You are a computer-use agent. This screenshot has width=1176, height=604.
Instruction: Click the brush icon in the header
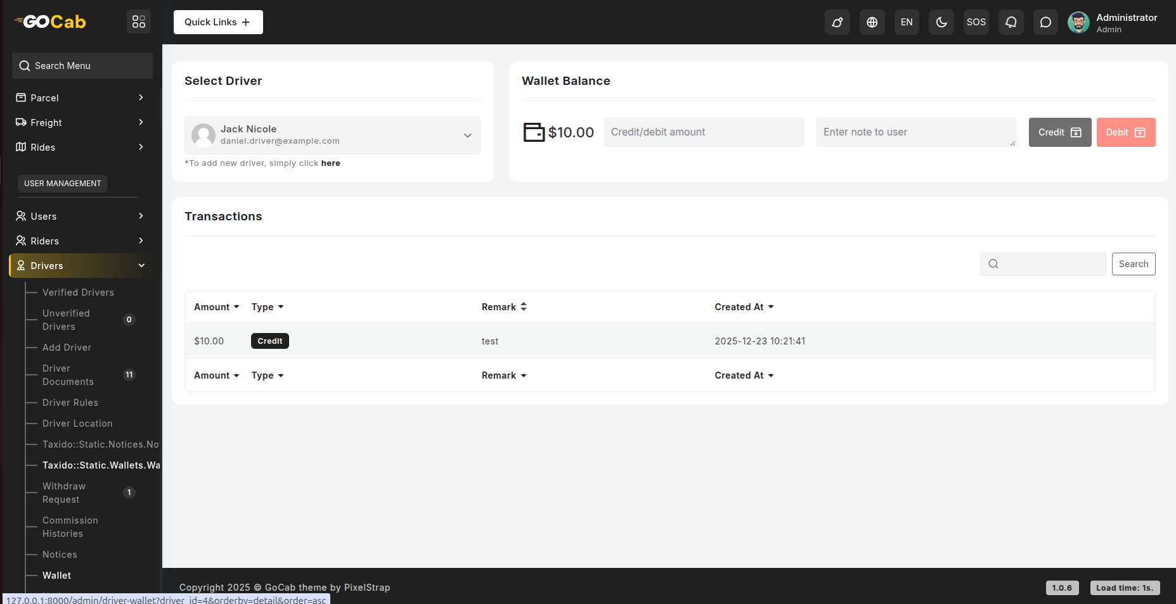pyautogui.click(x=837, y=22)
